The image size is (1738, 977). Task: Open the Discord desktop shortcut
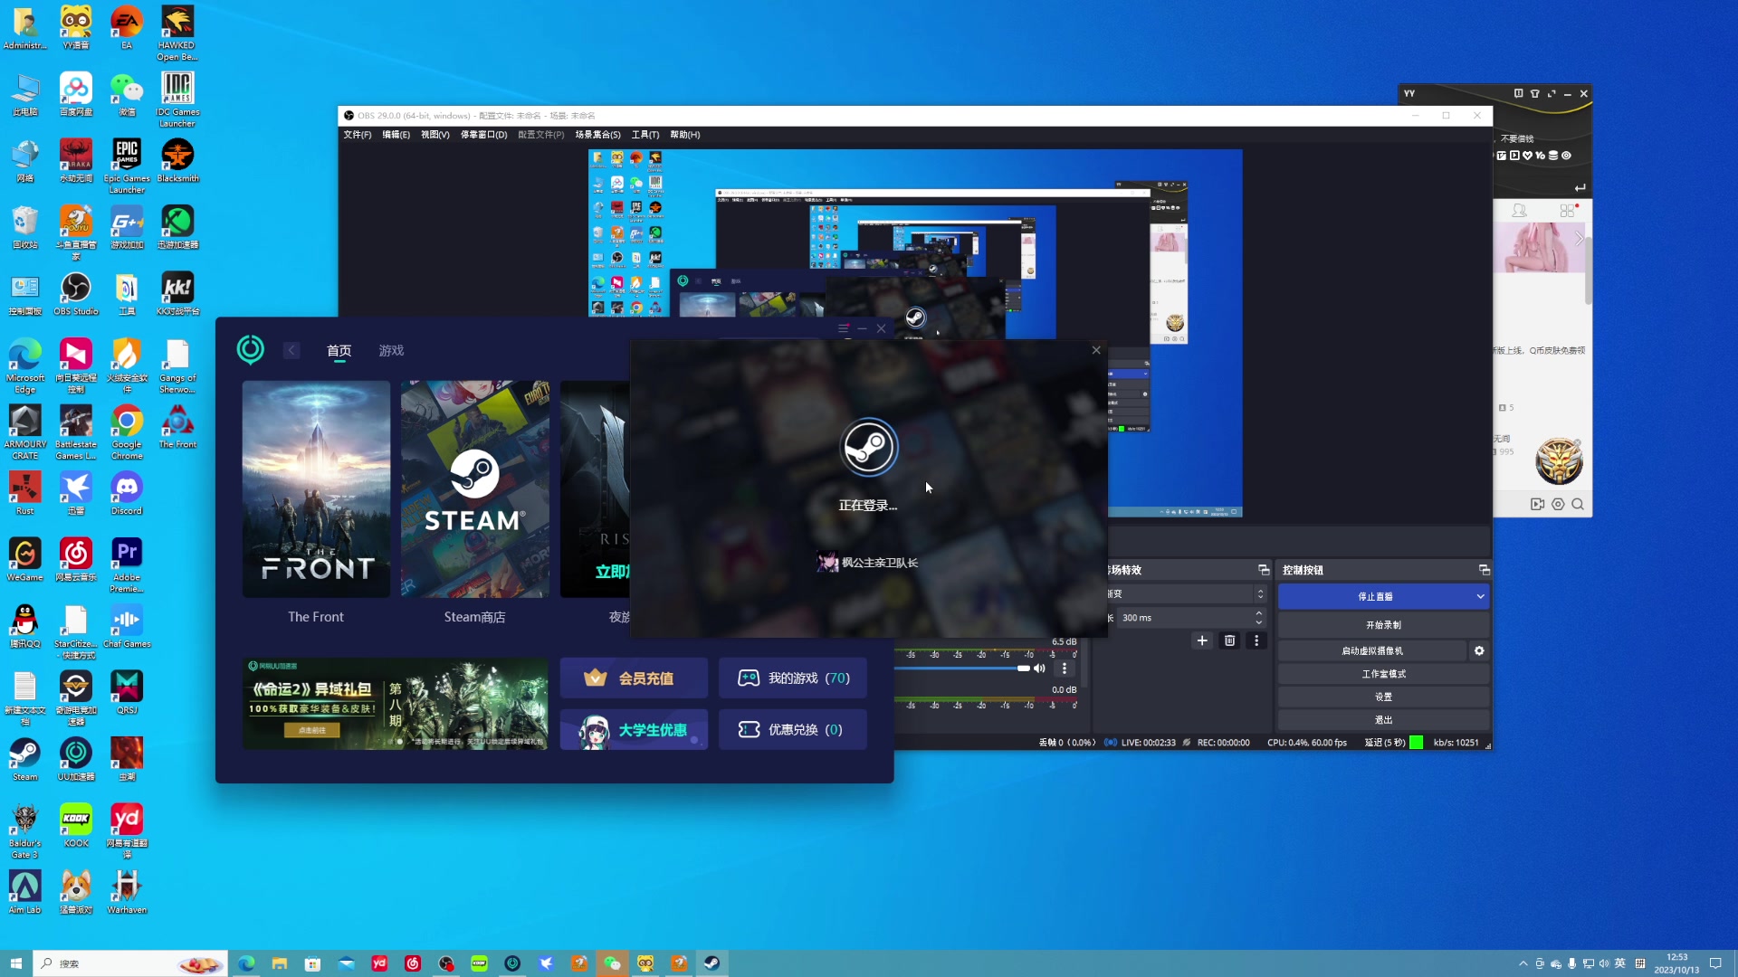click(127, 494)
